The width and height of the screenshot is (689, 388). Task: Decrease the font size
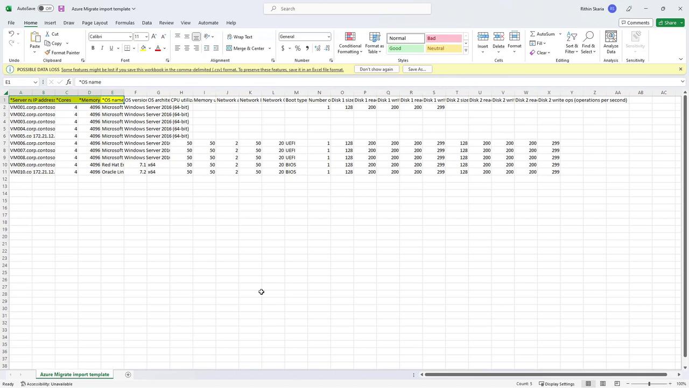coord(163,37)
